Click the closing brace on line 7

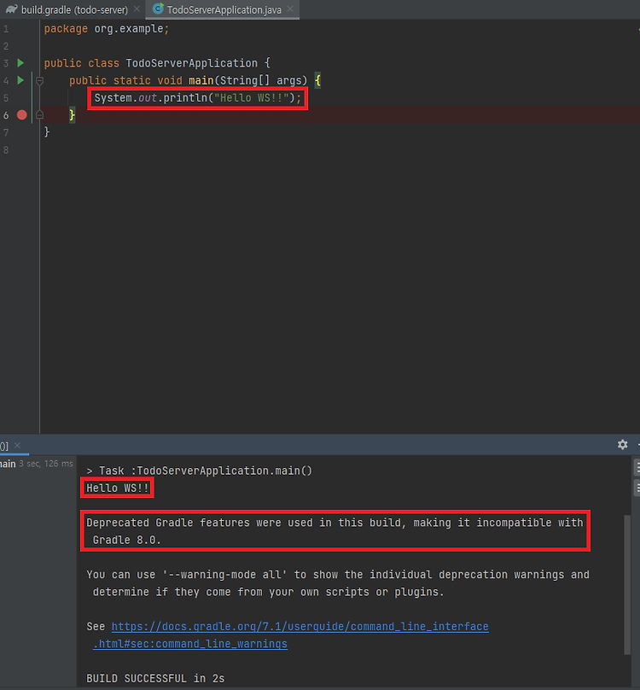click(47, 132)
